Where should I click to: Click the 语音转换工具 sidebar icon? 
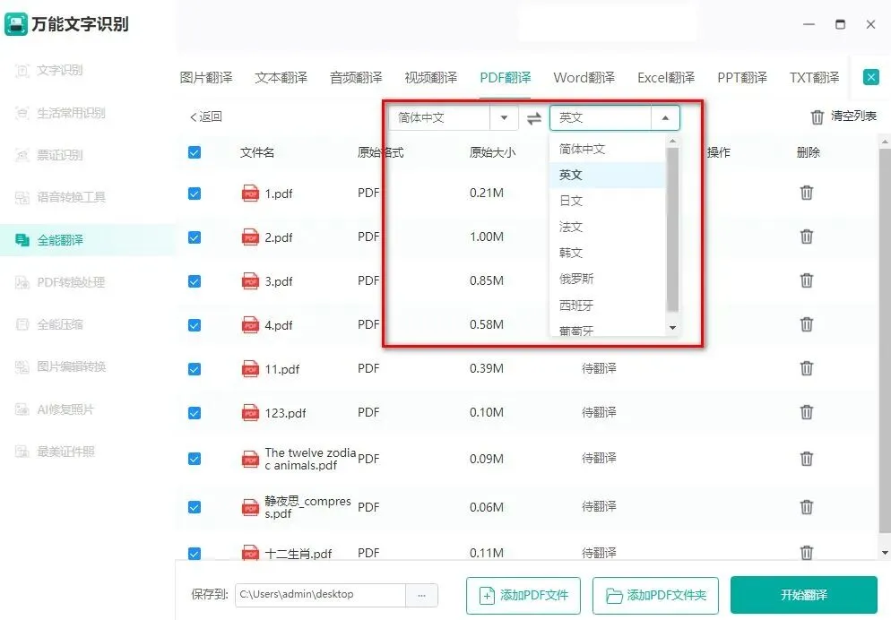(22, 197)
